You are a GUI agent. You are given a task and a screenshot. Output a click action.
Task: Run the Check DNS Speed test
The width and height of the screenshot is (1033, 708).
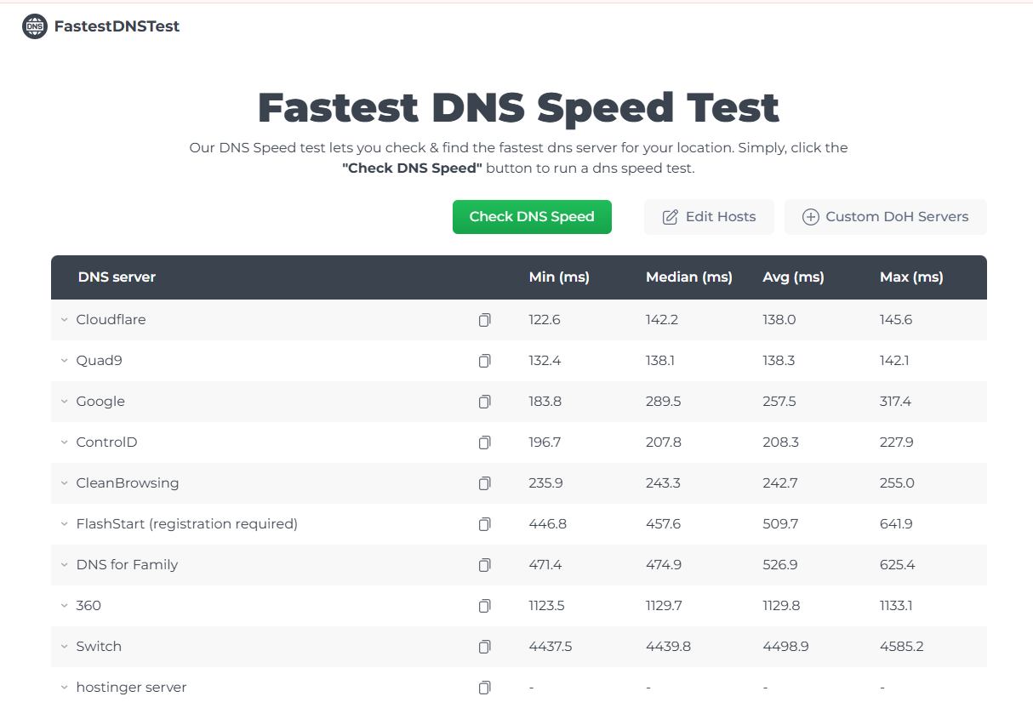pyautogui.click(x=532, y=217)
